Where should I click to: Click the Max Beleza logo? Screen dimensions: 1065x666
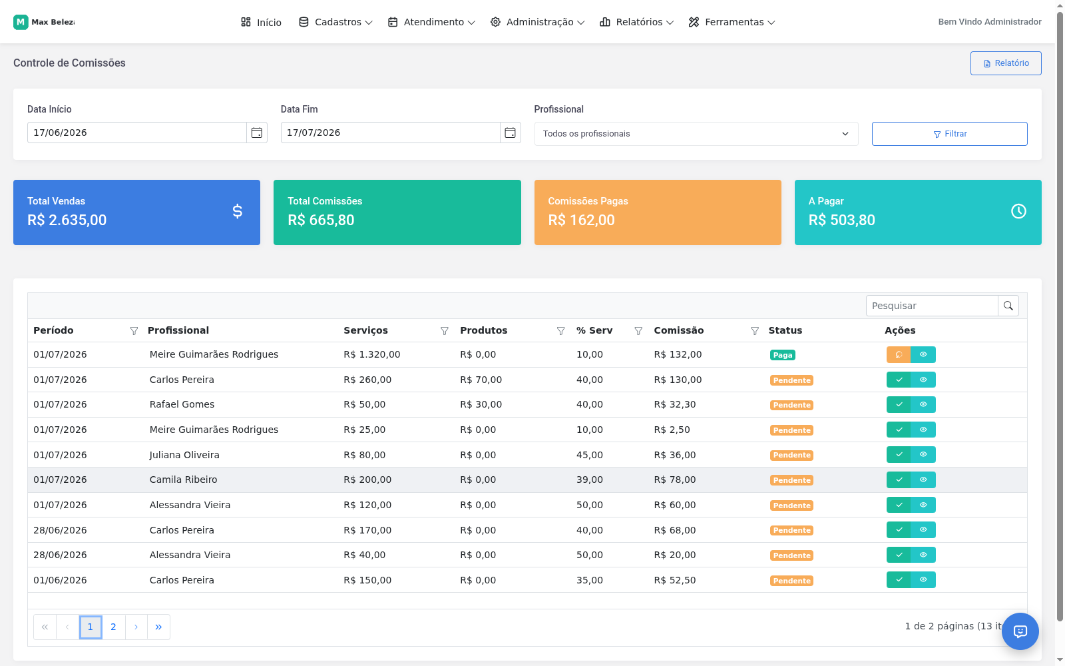(44, 22)
